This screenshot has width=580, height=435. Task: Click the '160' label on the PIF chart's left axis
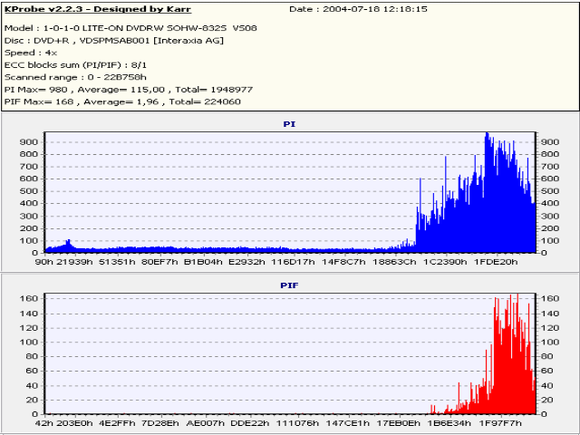[30, 298]
